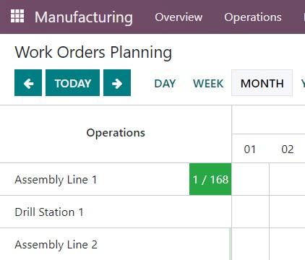Click the Operations column header
305x260 pixels.
(116, 133)
